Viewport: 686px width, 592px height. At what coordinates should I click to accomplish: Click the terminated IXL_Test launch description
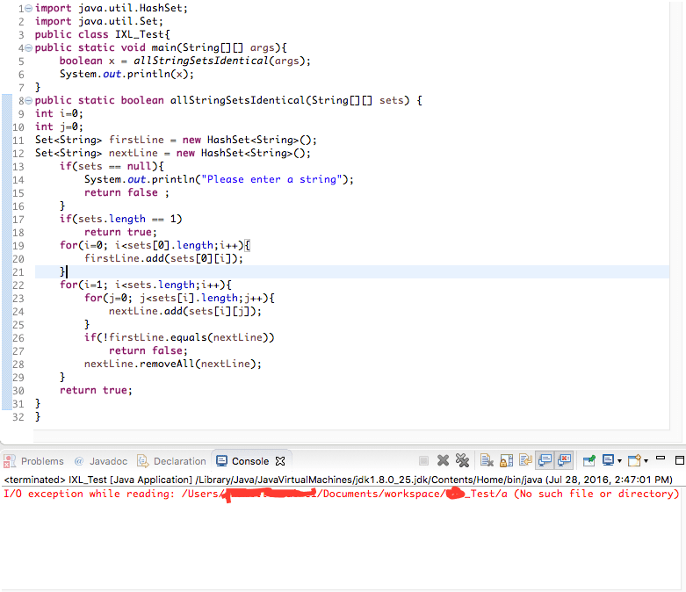[338, 480]
